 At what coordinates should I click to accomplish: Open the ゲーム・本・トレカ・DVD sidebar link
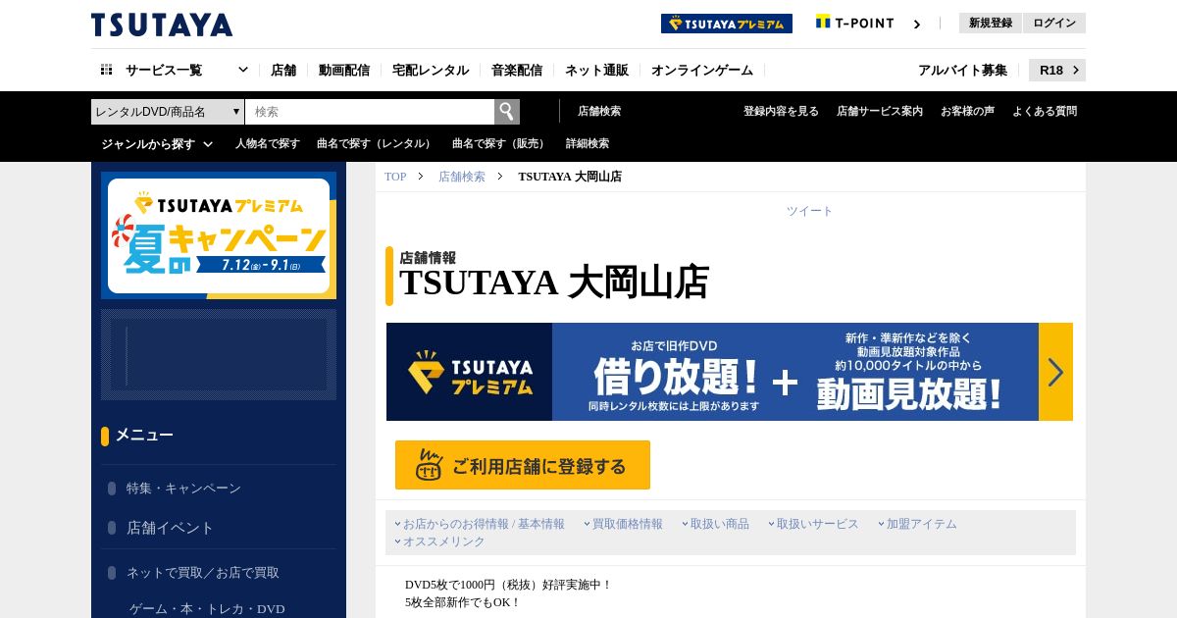click(207, 609)
